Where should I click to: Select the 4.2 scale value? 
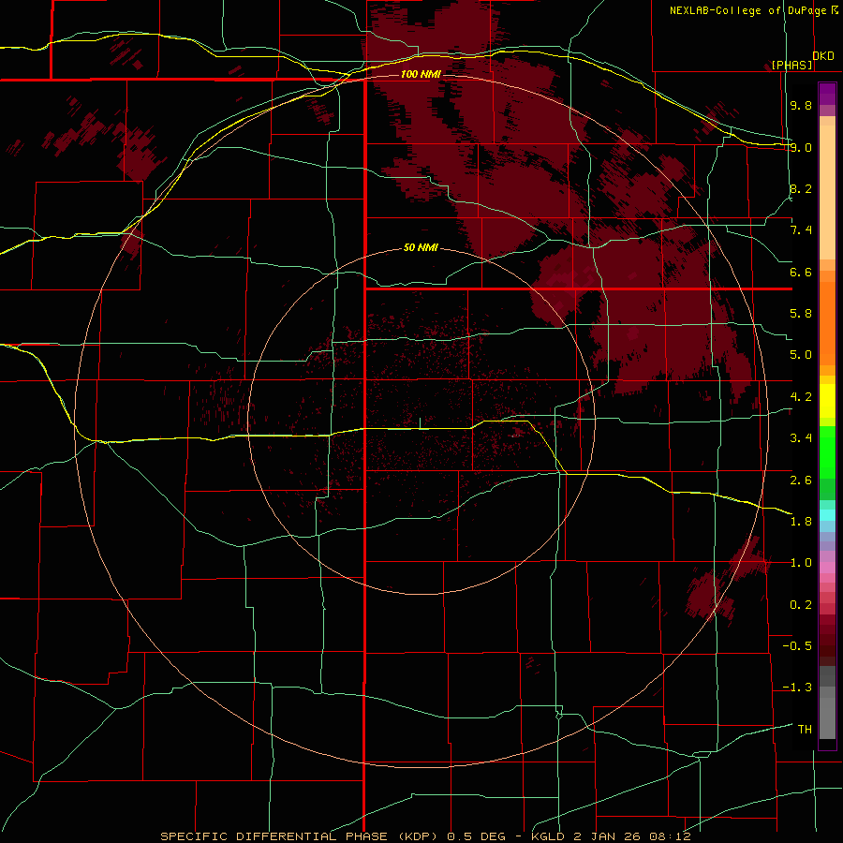pyautogui.click(x=801, y=397)
